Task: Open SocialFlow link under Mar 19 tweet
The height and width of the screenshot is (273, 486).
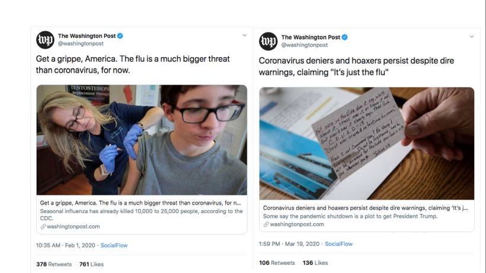Action: pos(339,244)
